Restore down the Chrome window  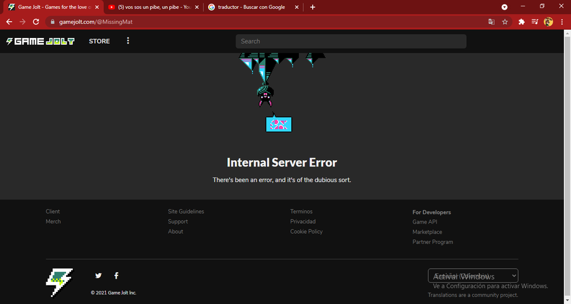542,6
